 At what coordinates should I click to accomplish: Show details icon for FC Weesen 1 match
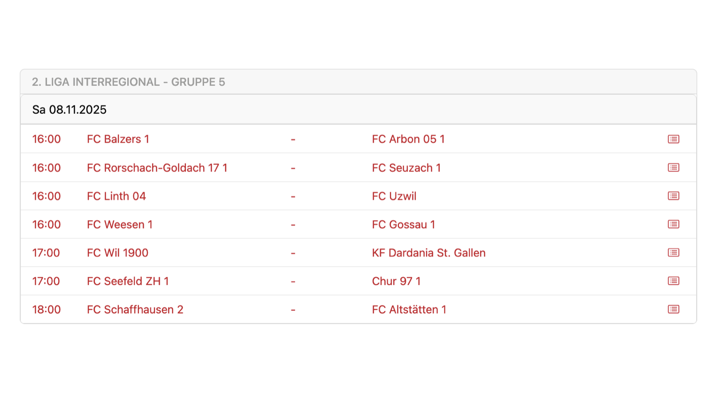pyautogui.click(x=673, y=224)
